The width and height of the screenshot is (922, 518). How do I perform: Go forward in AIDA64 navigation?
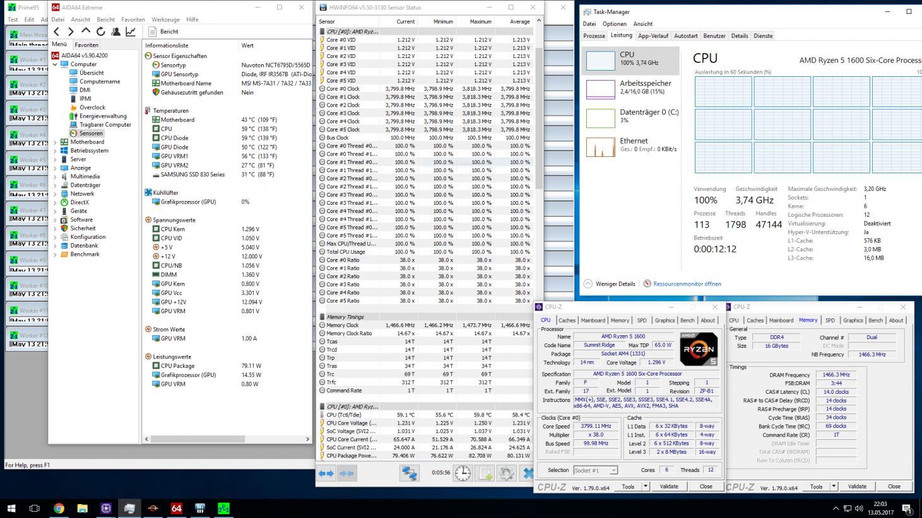click(71, 32)
